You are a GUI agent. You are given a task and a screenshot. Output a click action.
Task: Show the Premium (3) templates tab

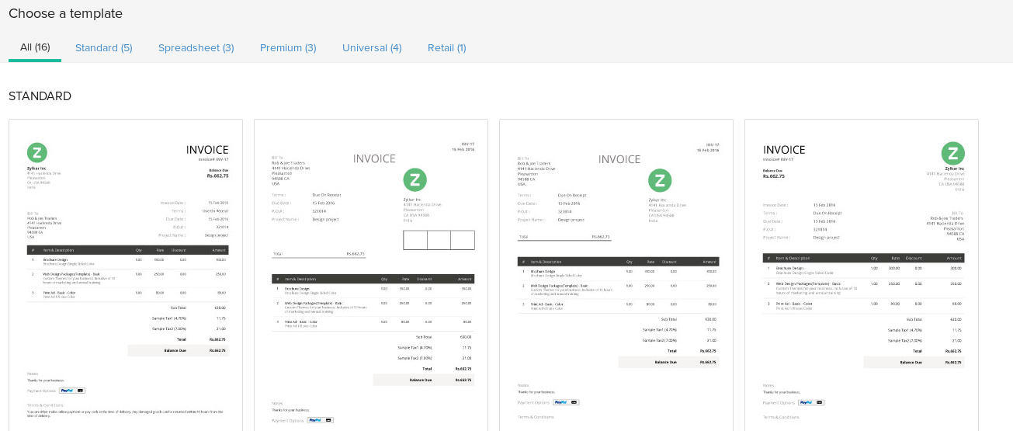point(288,48)
